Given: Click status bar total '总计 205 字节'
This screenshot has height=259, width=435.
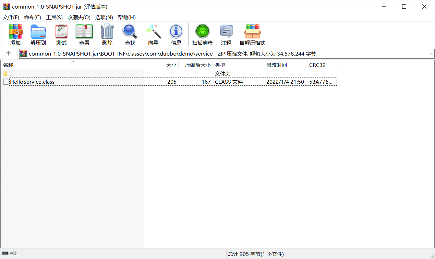Looking at the screenshot, I should pos(256,254).
